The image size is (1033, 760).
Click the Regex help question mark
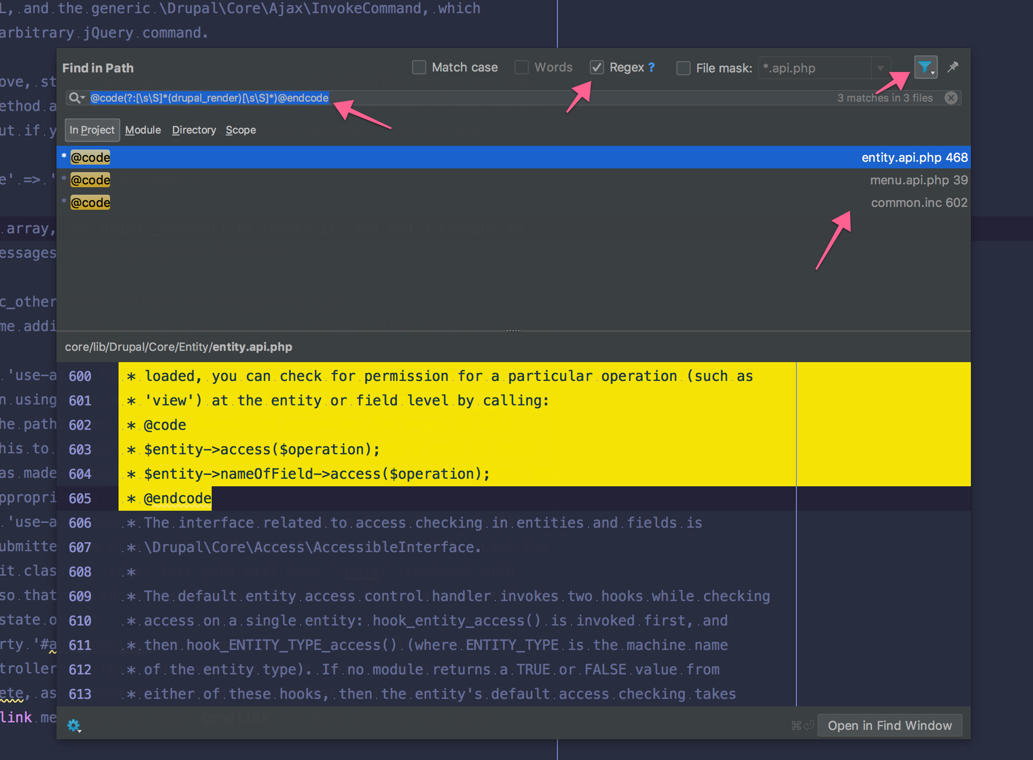(652, 67)
